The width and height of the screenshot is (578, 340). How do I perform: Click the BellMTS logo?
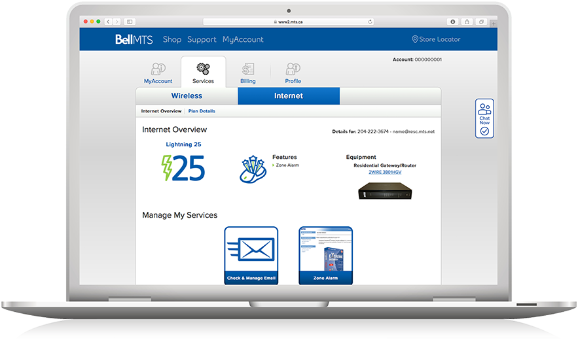point(134,39)
